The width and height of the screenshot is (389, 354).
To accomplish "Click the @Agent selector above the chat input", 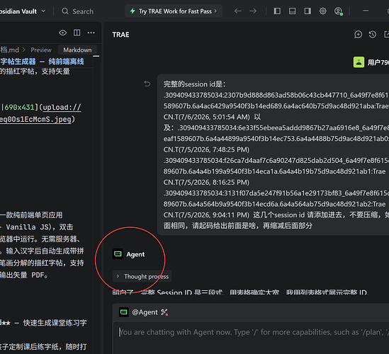I will 143,312.
